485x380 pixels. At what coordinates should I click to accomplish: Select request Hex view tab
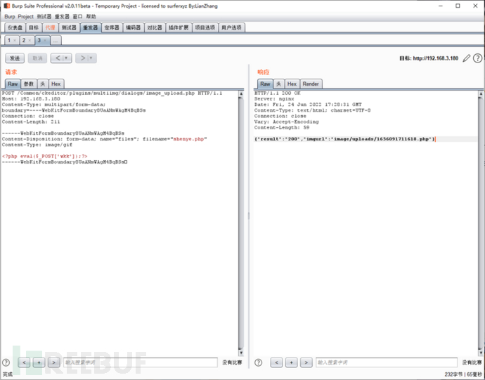[x=56, y=84]
